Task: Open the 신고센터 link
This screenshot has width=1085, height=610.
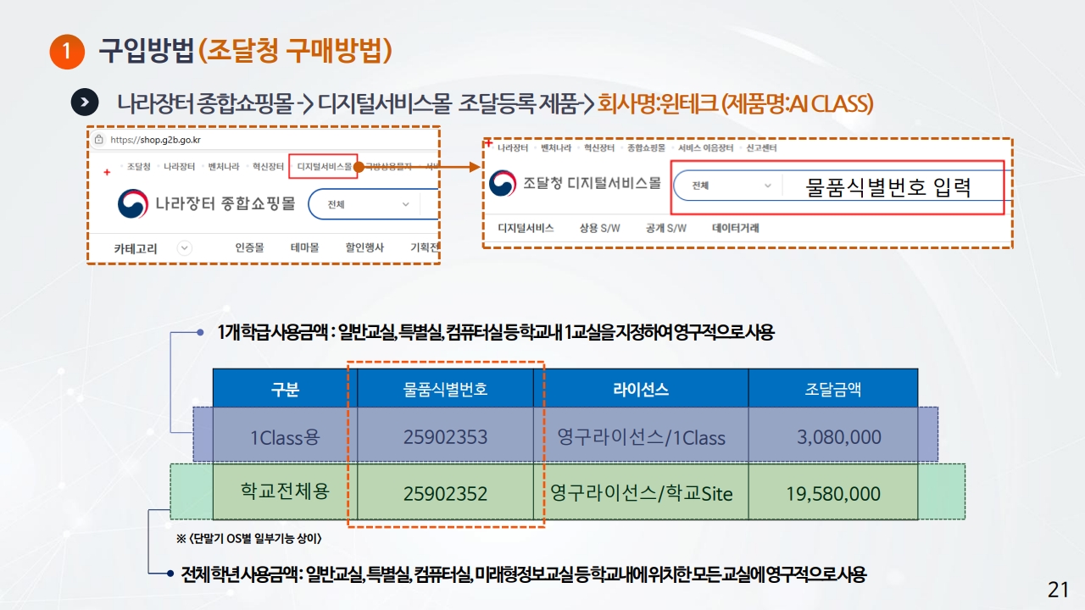Action: click(762, 147)
